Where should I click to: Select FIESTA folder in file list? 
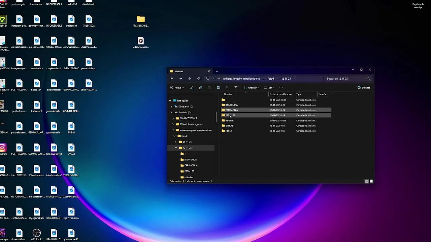(x=276, y=131)
